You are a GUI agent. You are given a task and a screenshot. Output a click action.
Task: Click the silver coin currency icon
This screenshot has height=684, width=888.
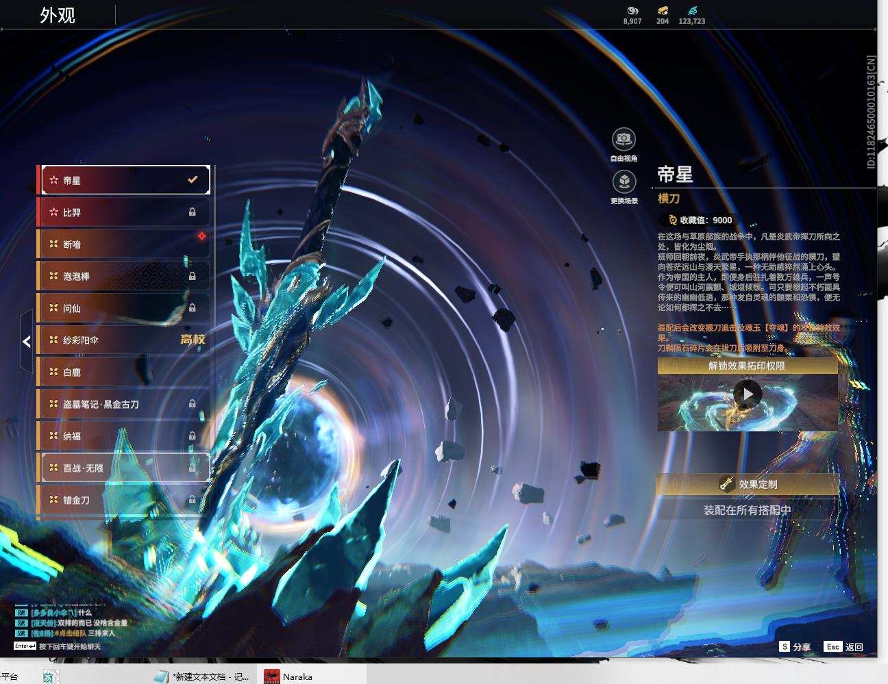click(x=632, y=10)
